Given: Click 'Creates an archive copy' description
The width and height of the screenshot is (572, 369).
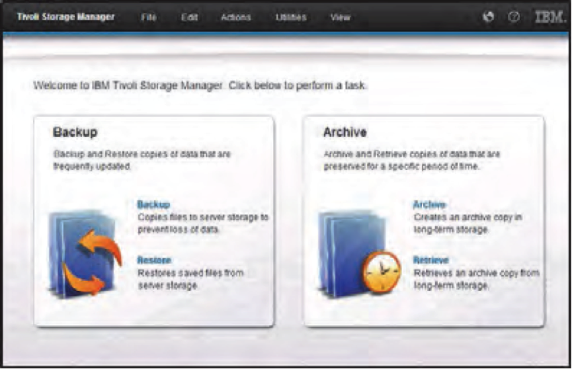Looking at the screenshot, I should coord(468,223).
